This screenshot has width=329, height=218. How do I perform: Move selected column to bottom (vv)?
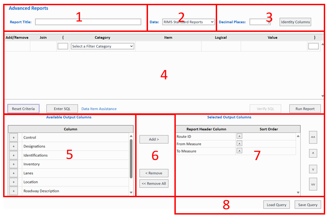pyautogui.click(x=313, y=184)
